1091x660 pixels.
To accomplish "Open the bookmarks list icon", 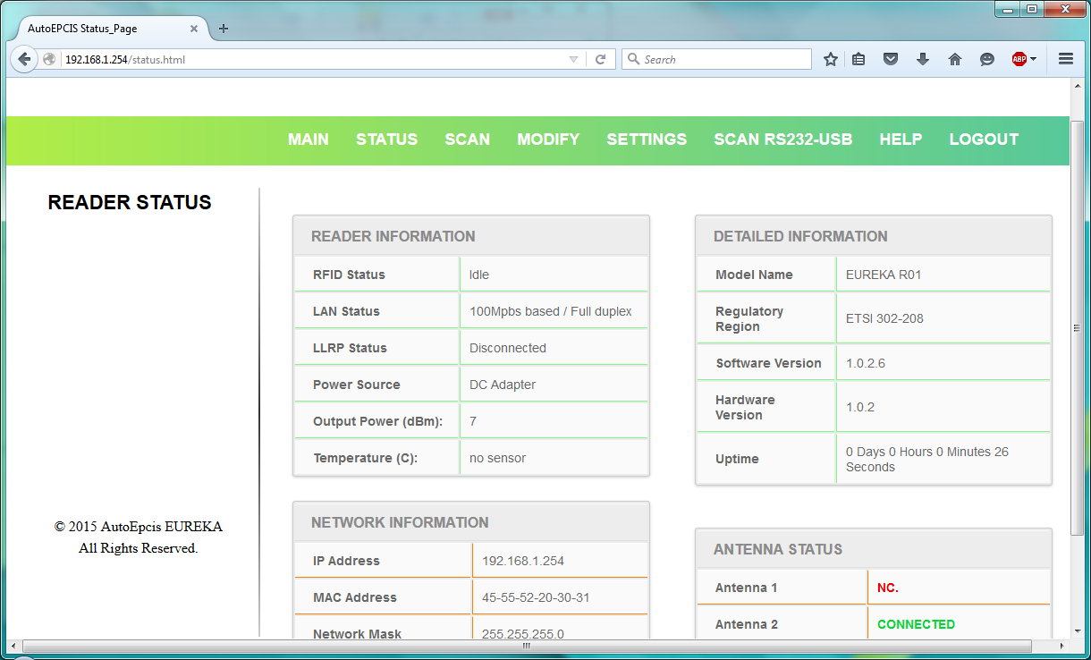I will pos(858,59).
